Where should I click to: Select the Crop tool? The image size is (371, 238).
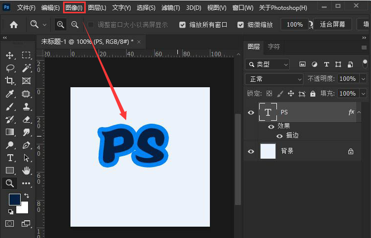point(10,81)
